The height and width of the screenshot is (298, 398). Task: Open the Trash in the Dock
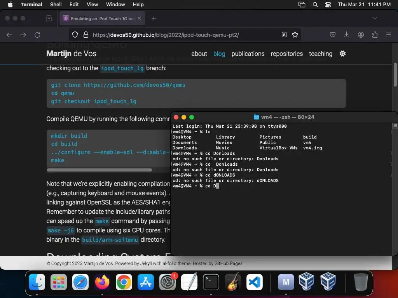361,282
